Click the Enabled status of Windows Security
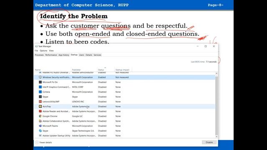Screen dimensions: 267x150 point(102,77)
